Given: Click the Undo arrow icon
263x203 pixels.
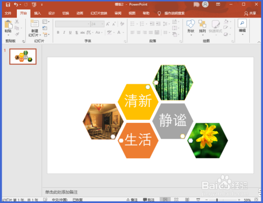Looking at the screenshot, I should coord(16,5).
